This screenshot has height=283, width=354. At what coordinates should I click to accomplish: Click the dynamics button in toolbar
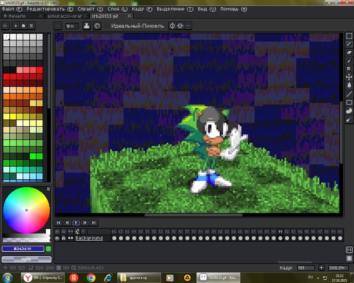97,26
